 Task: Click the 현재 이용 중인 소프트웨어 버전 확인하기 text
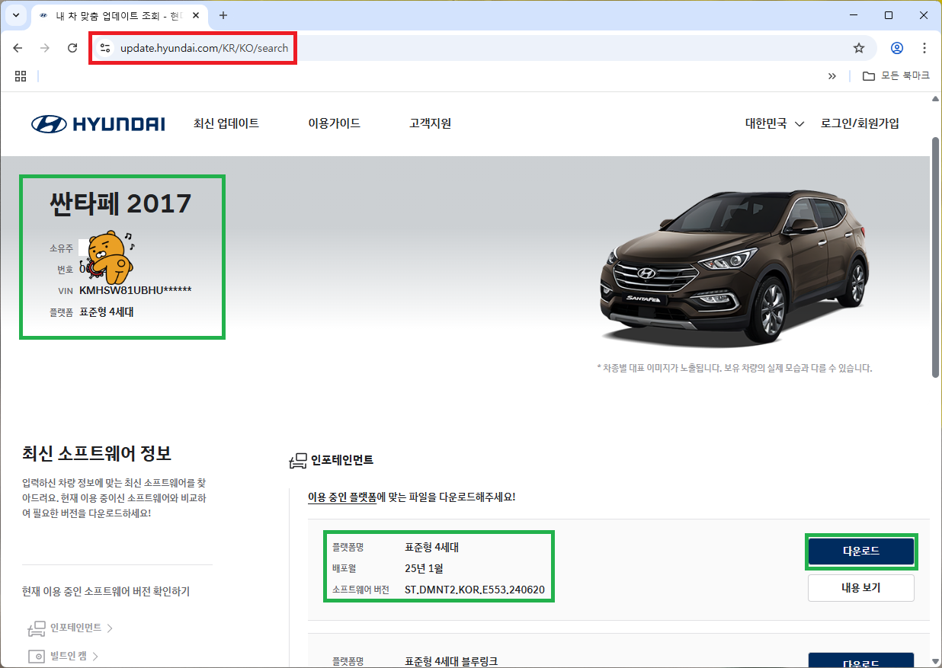pyautogui.click(x=106, y=592)
